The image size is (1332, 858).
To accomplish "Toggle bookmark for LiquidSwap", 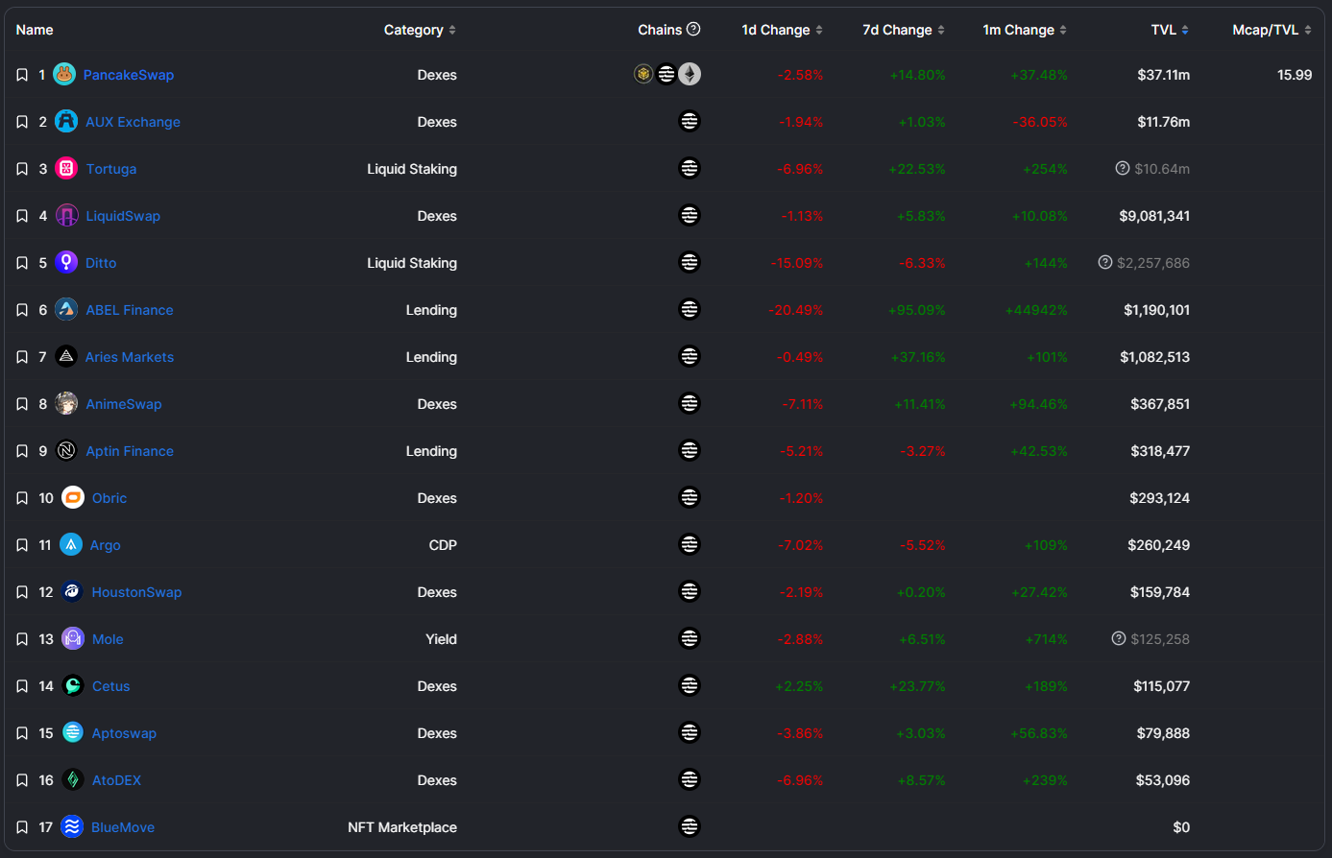I will pyautogui.click(x=22, y=216).
